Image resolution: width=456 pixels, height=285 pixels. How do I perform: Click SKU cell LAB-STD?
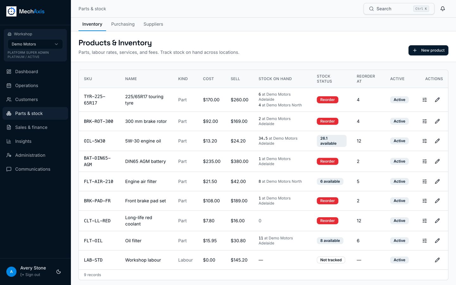pos(93,260)
